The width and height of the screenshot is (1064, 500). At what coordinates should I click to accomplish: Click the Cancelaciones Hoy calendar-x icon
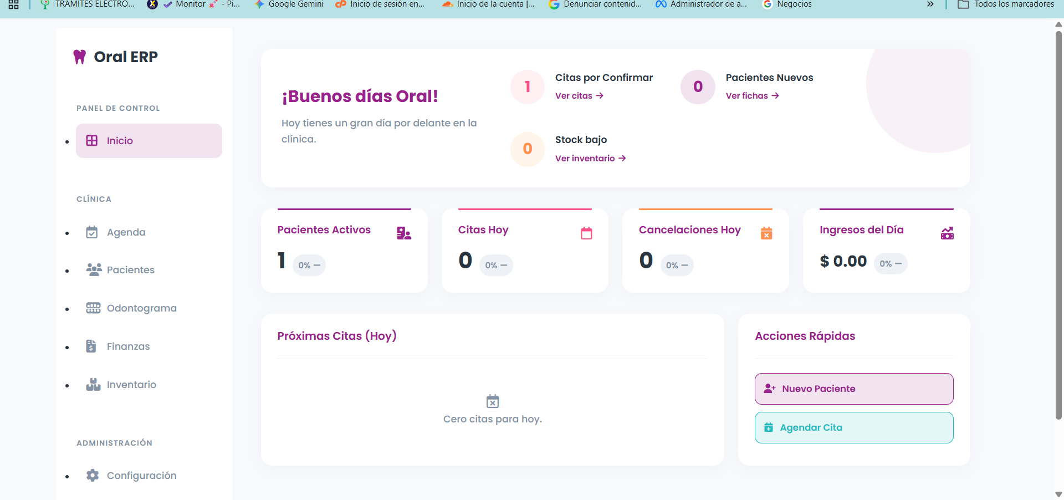766,233
